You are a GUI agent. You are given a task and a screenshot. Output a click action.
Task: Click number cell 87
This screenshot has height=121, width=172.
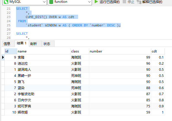point(120,94)
